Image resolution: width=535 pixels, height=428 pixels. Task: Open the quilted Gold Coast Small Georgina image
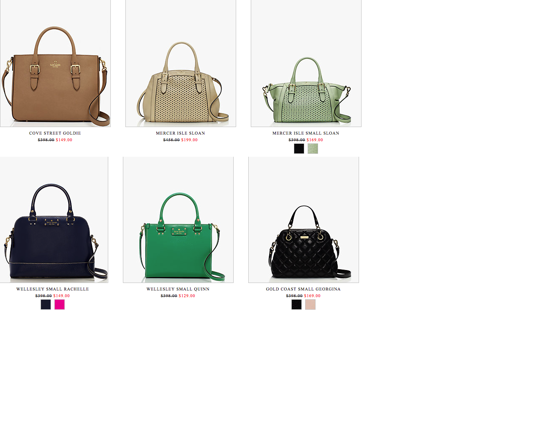[x=303, y=220]
